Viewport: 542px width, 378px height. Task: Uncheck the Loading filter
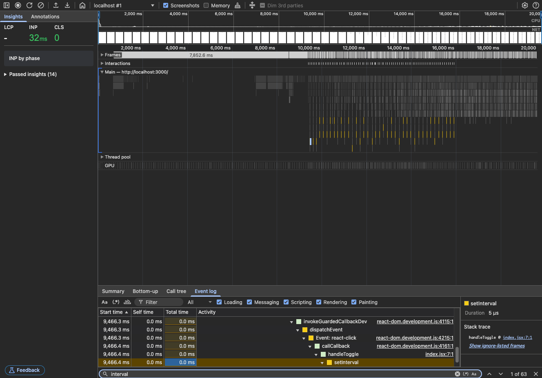point(219,302)
